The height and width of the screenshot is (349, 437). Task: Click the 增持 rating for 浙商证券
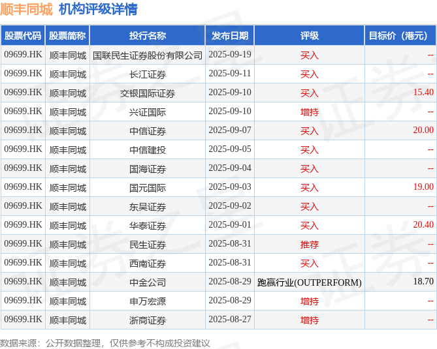(x=310, y=320)
